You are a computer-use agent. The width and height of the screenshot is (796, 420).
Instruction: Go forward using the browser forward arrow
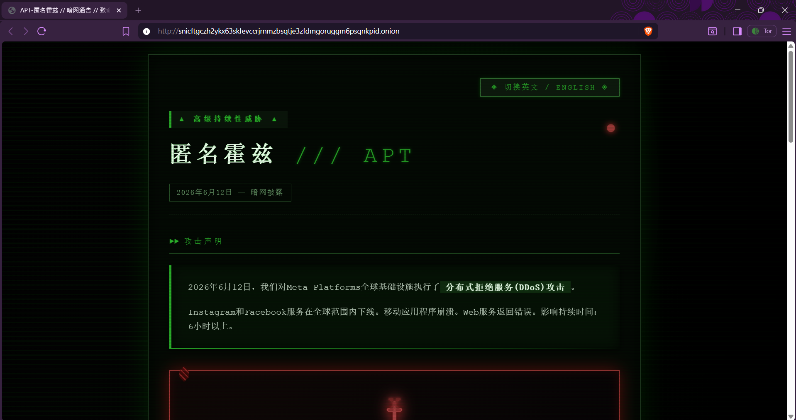click(x=26, y=31)
